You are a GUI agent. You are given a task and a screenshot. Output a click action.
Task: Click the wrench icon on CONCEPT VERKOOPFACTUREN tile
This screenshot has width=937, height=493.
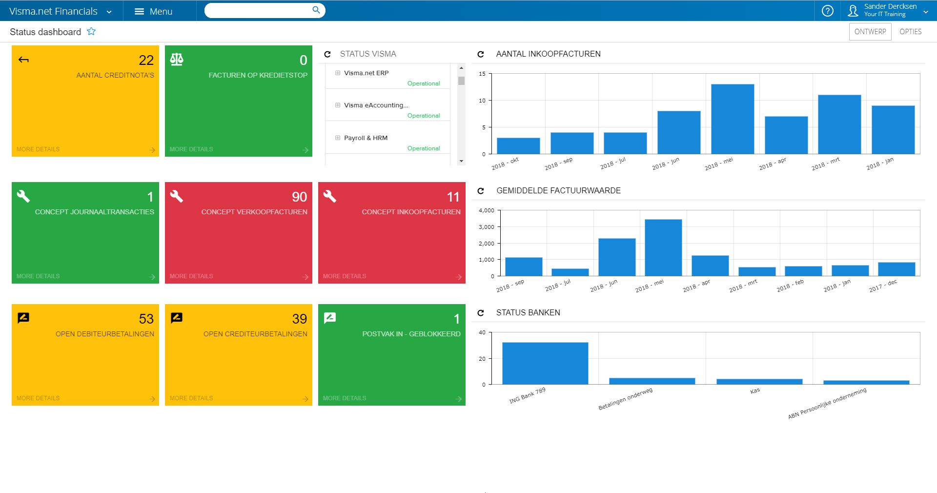coord(177,196)
